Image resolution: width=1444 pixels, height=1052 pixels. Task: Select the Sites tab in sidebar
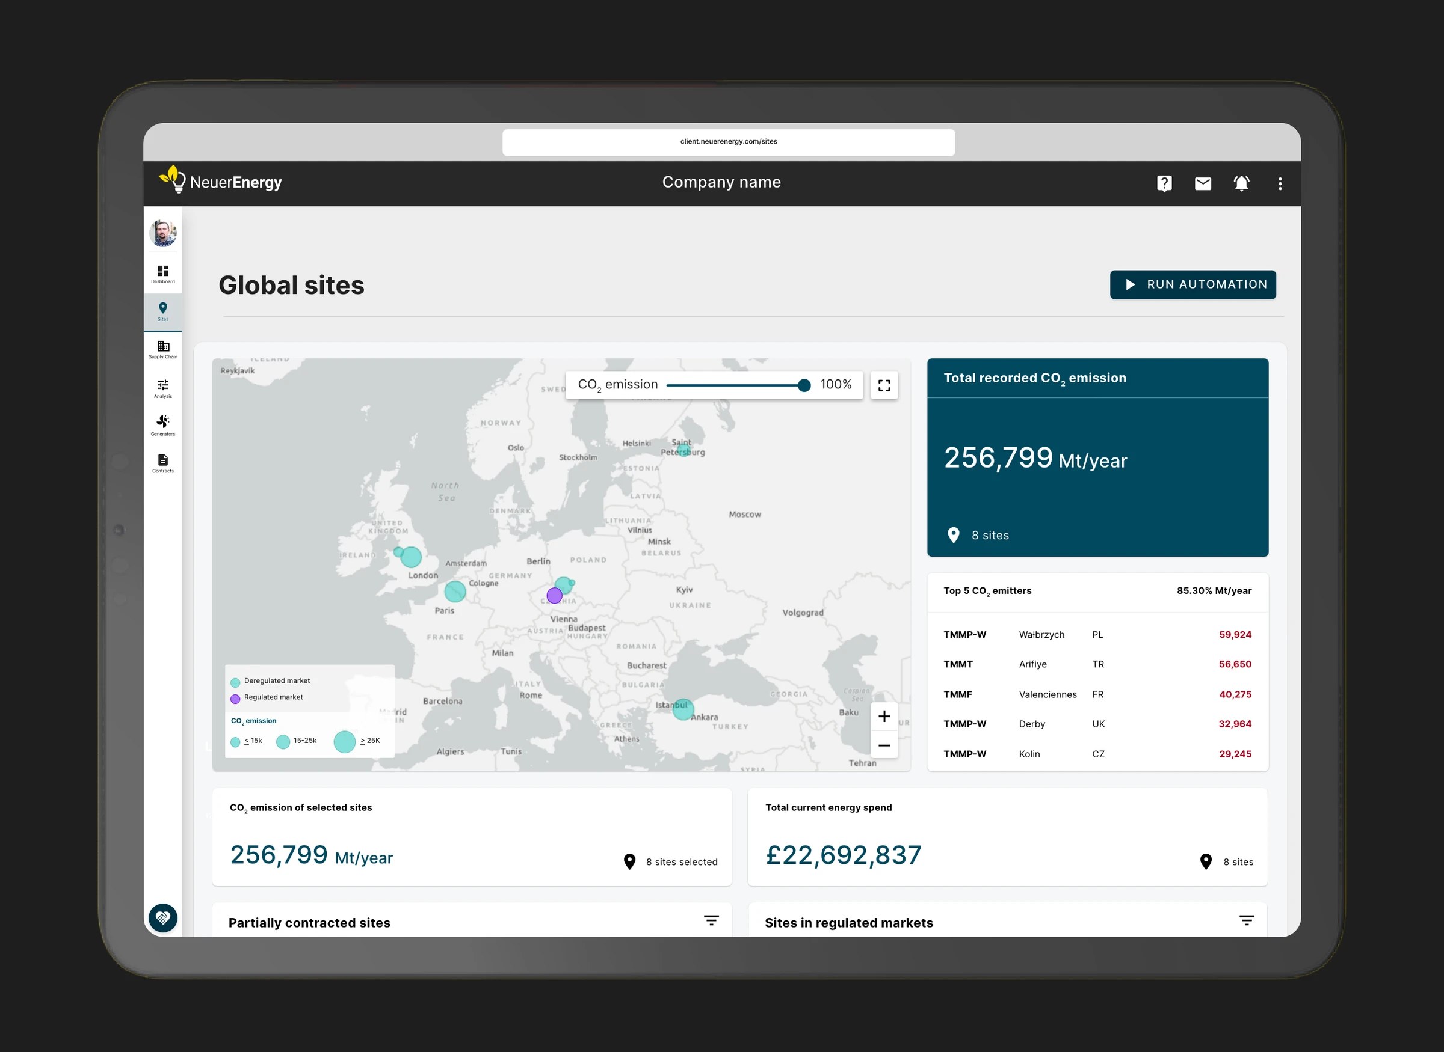[x=163, y=311]
